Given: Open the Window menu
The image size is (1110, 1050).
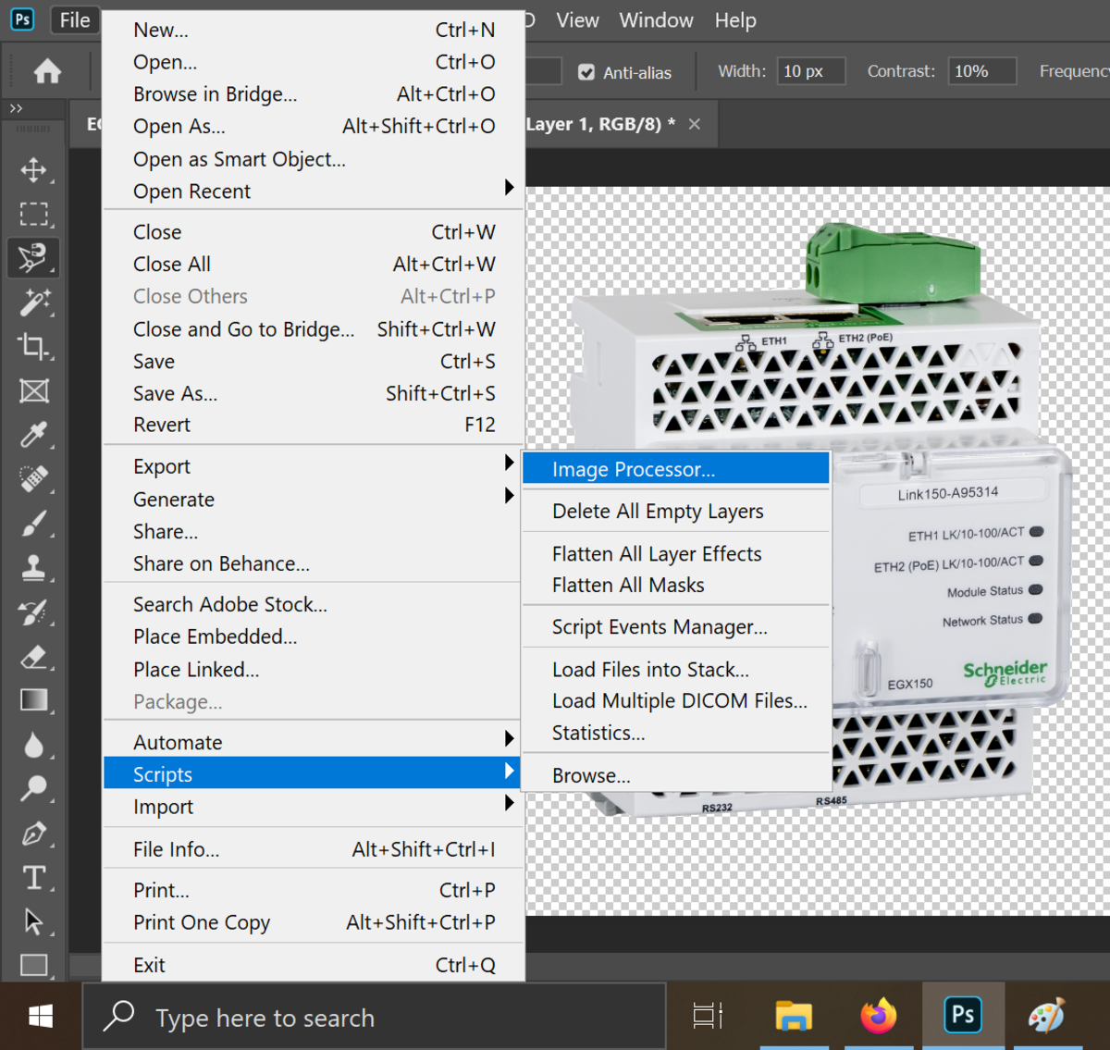Looking at the screenshot, I should 656,20.
